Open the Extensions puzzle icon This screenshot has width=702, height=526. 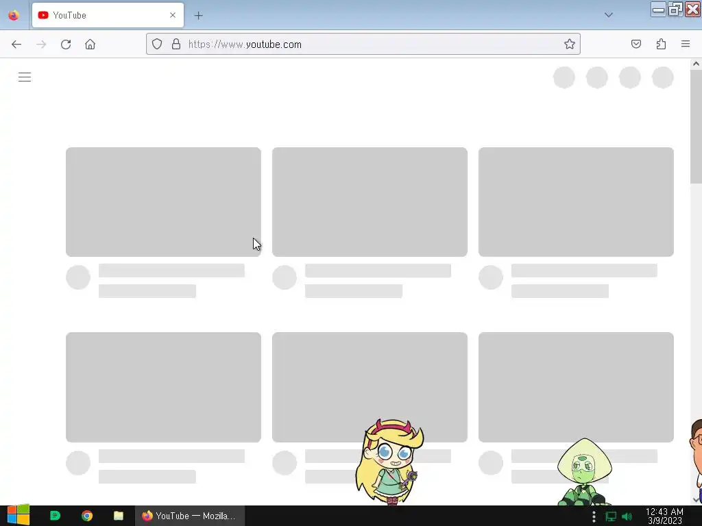click(x=662, y=44)
